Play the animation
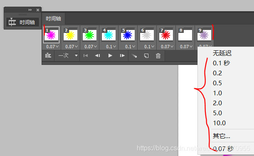Viewport: 254px width, 156px height. click(x=110, y=56)
